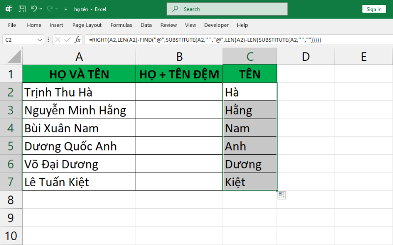The image size is (393, 245).
Task: Select cell containing Lê Tuấn Kiệt
Action: (x=79, y=182)
